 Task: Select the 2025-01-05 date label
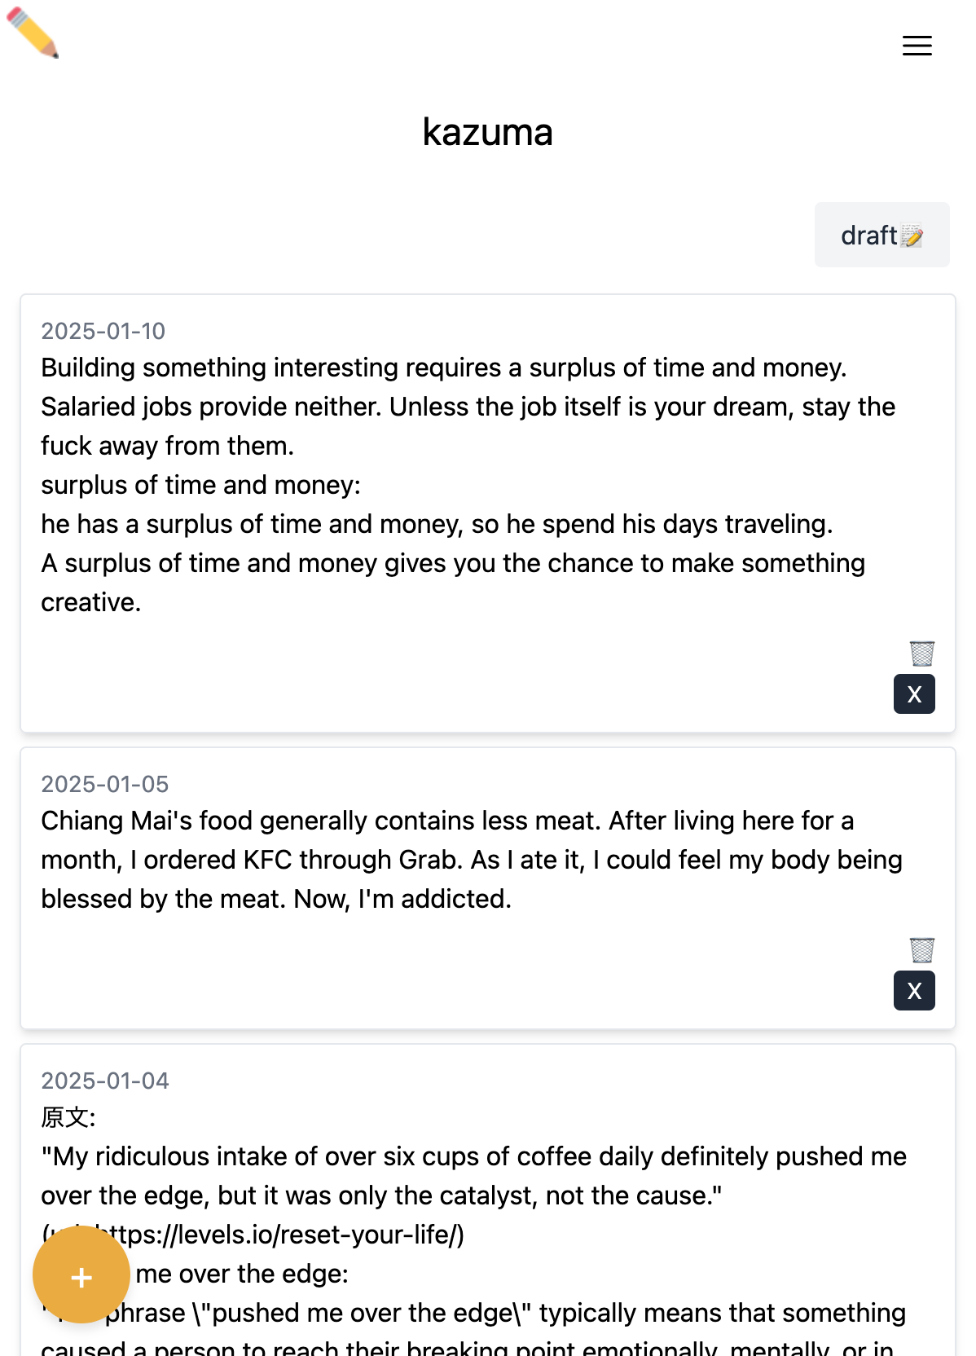pos(105,784)
